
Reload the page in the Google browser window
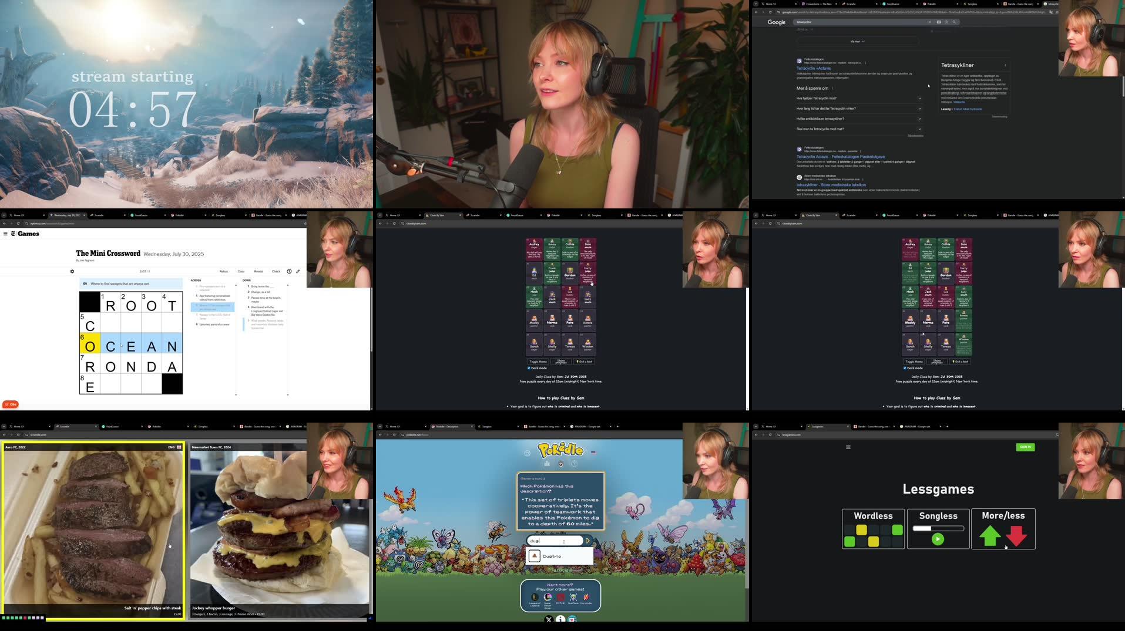[770, 12]
